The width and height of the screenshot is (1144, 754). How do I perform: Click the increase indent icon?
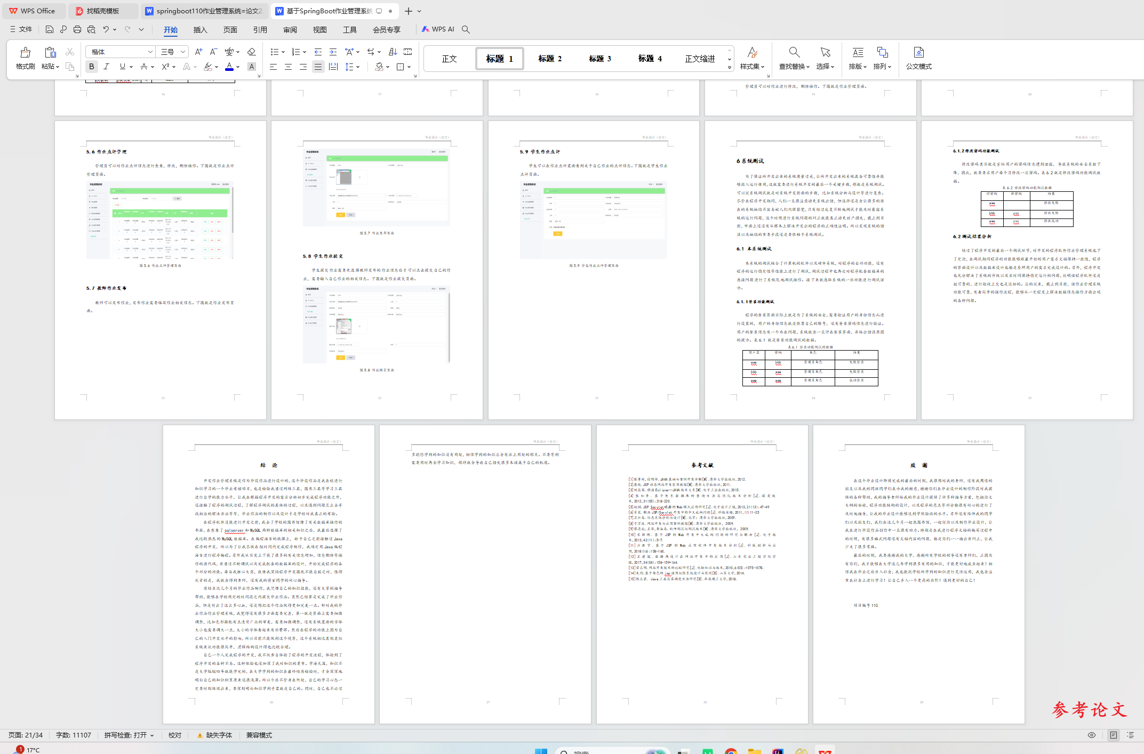coord(333,52)
